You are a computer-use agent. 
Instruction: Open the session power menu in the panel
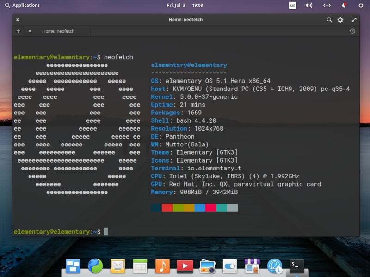coord(361,6)
